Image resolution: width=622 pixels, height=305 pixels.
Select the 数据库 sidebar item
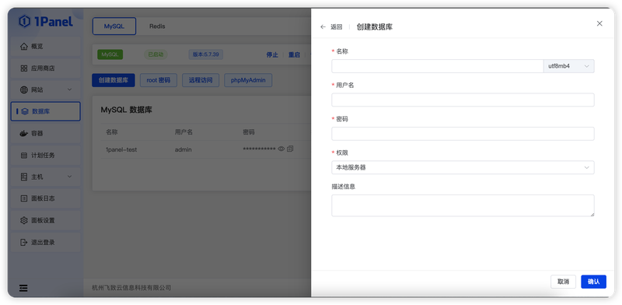pos(46,111)
